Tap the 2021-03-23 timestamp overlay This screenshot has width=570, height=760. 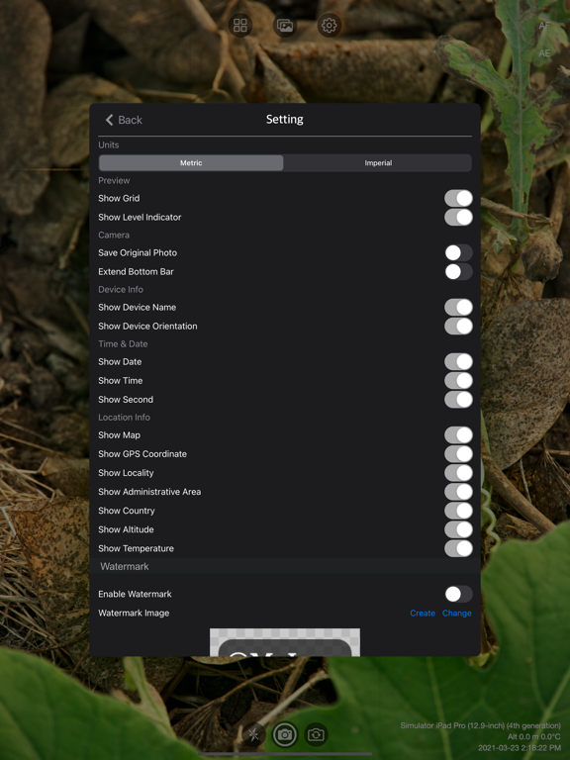click(520, 748)
